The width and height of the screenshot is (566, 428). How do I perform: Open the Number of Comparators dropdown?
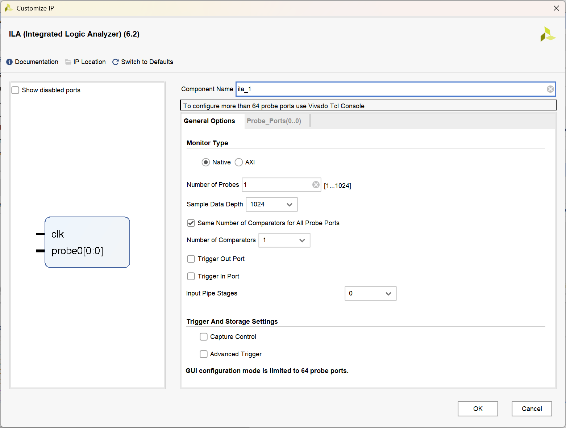(284, 240)
